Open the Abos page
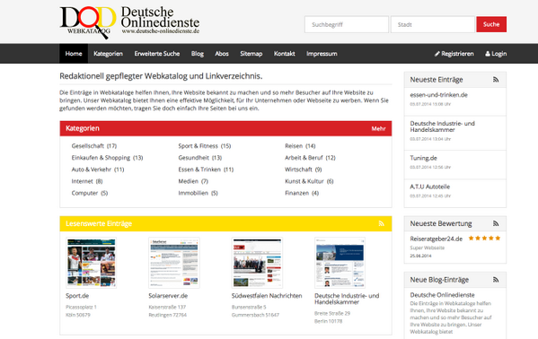This screenshot has width=538, height=339. coord(222,54)
